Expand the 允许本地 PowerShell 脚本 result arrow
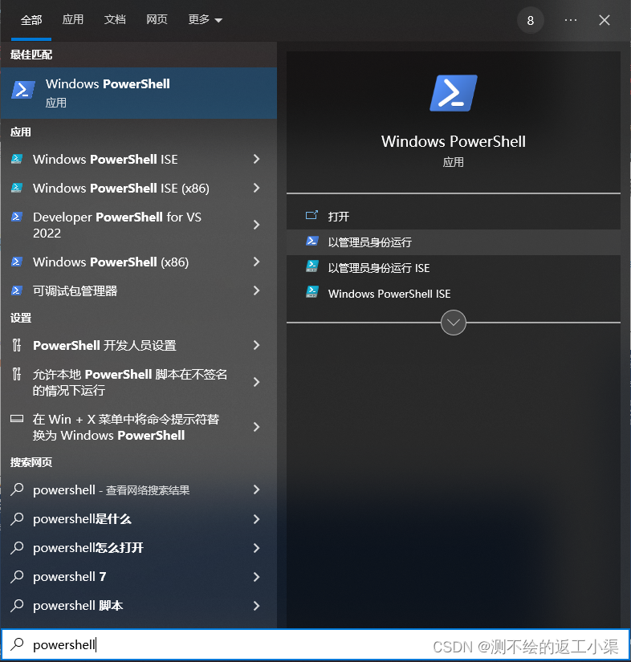The image size is (631, 662). (256, 382)
